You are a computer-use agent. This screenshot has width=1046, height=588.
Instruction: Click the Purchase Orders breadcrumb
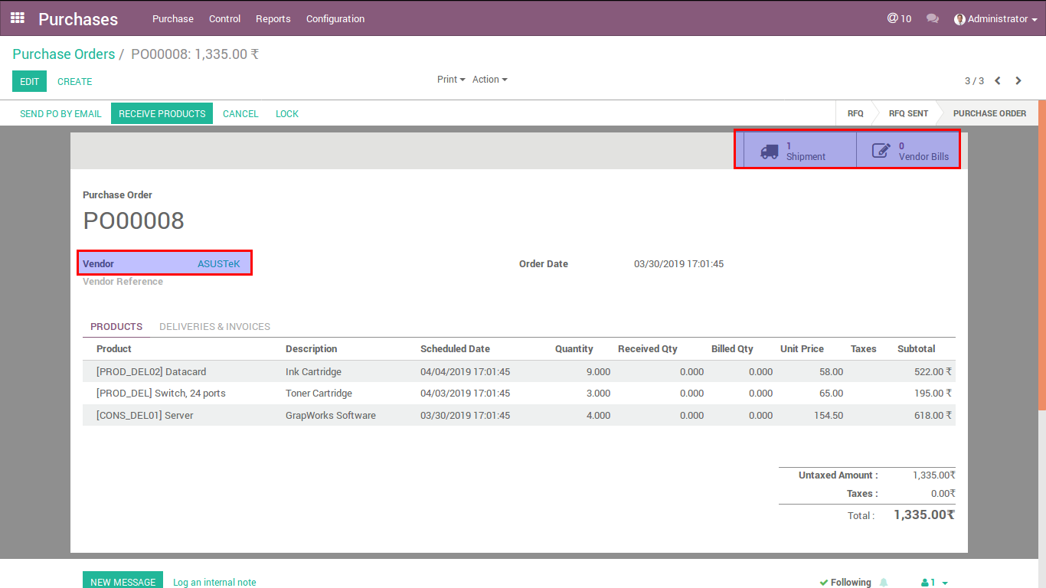[64, 54]
